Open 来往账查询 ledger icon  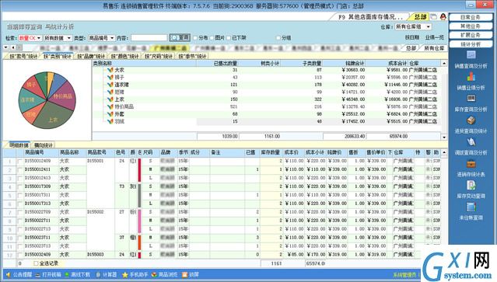click(471, 207)
